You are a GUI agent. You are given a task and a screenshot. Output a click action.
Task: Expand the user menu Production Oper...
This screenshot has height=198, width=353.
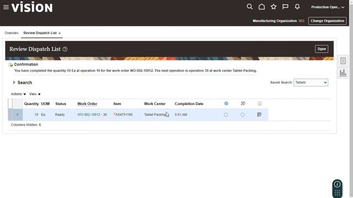[328, 7]
